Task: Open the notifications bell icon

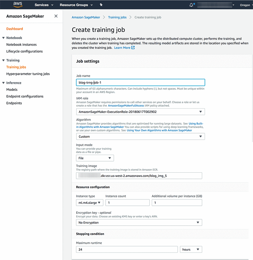Action: [x=191, y=5]
